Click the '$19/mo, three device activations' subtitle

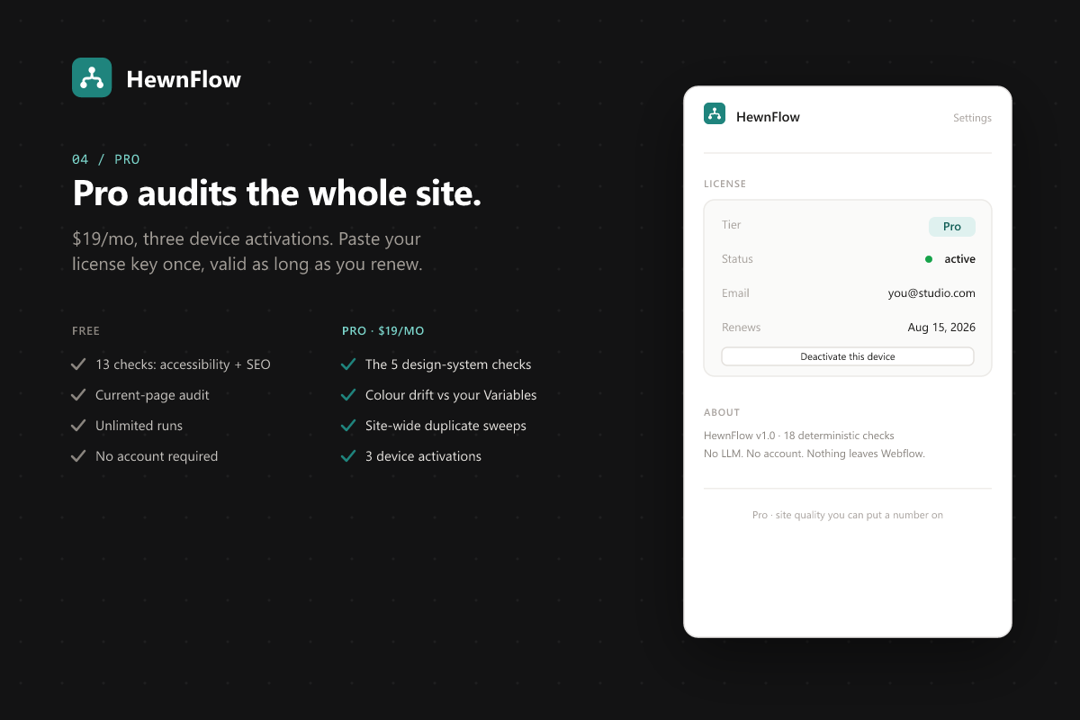point(247,252)
